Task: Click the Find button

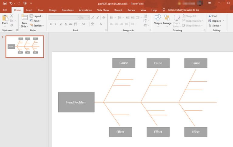Action: tap(213, 16)
